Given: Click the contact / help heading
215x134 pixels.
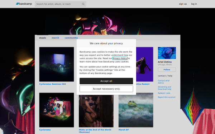Looking at the screenshot, I should (x=165, y=76).
